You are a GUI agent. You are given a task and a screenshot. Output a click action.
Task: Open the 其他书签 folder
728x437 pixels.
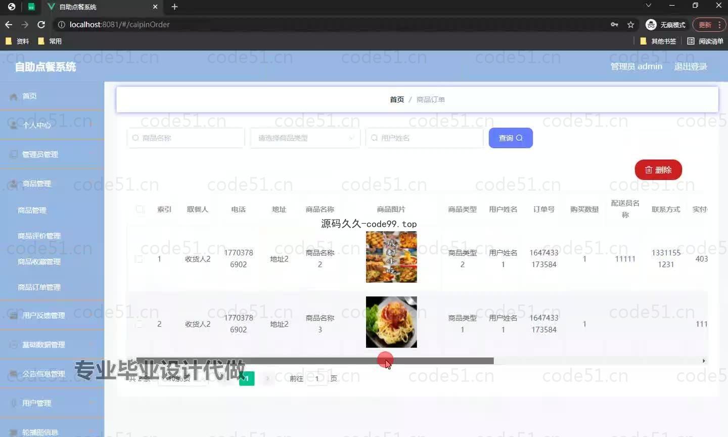point(658,41)
